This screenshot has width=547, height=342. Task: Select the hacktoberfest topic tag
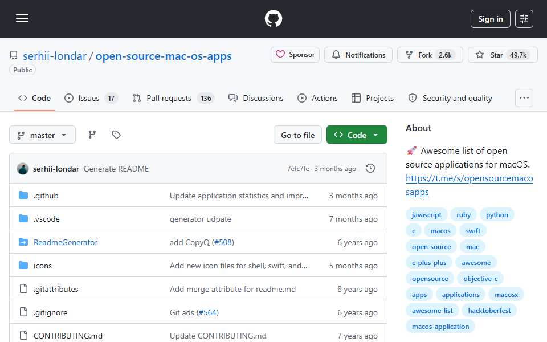tap(489, 311)
